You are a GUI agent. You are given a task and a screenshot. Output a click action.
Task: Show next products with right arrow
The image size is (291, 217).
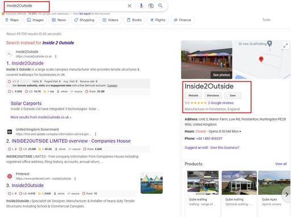pos(286,194)
